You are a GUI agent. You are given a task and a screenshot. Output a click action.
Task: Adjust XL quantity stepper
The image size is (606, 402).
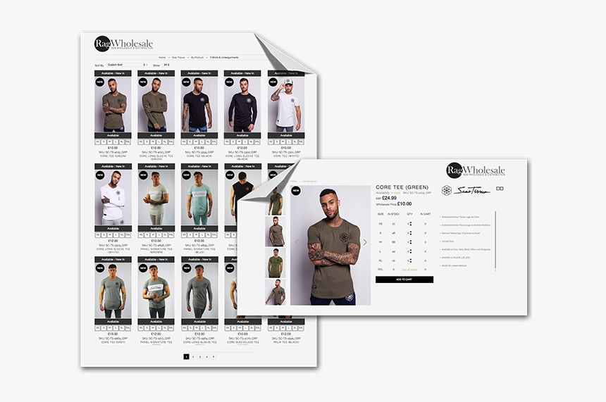pos(410,260)
